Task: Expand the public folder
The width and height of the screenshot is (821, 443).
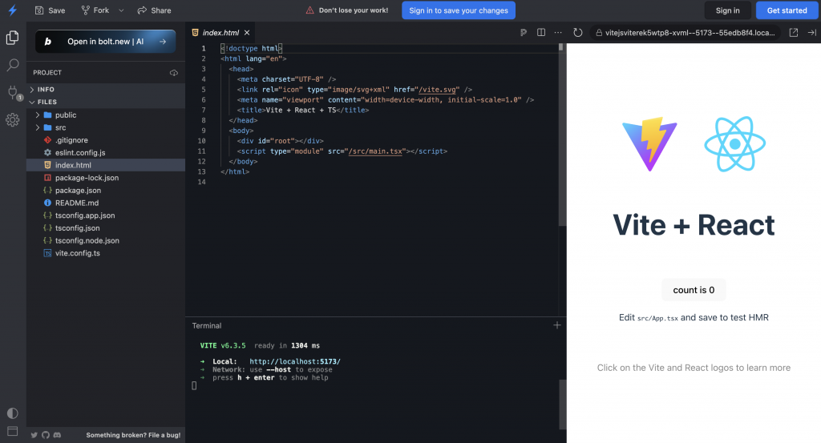Action: [x=106, y=115]
